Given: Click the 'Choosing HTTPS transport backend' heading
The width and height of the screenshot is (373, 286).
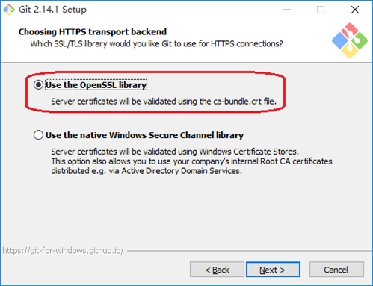Looking at the screenshot, I should (93, 32).
